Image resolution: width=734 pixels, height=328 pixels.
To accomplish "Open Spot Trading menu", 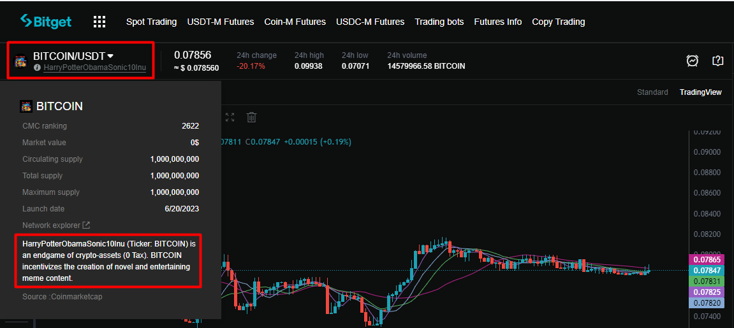I will [x=152, y=22].
